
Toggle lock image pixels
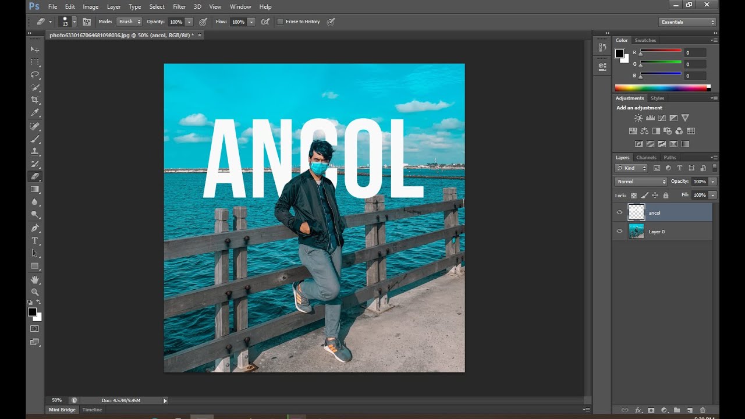(x=644, y=196)
